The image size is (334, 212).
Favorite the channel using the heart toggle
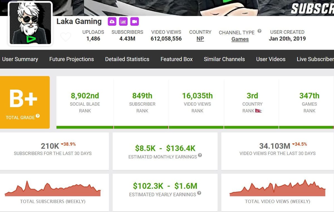(x=66, y=37)
